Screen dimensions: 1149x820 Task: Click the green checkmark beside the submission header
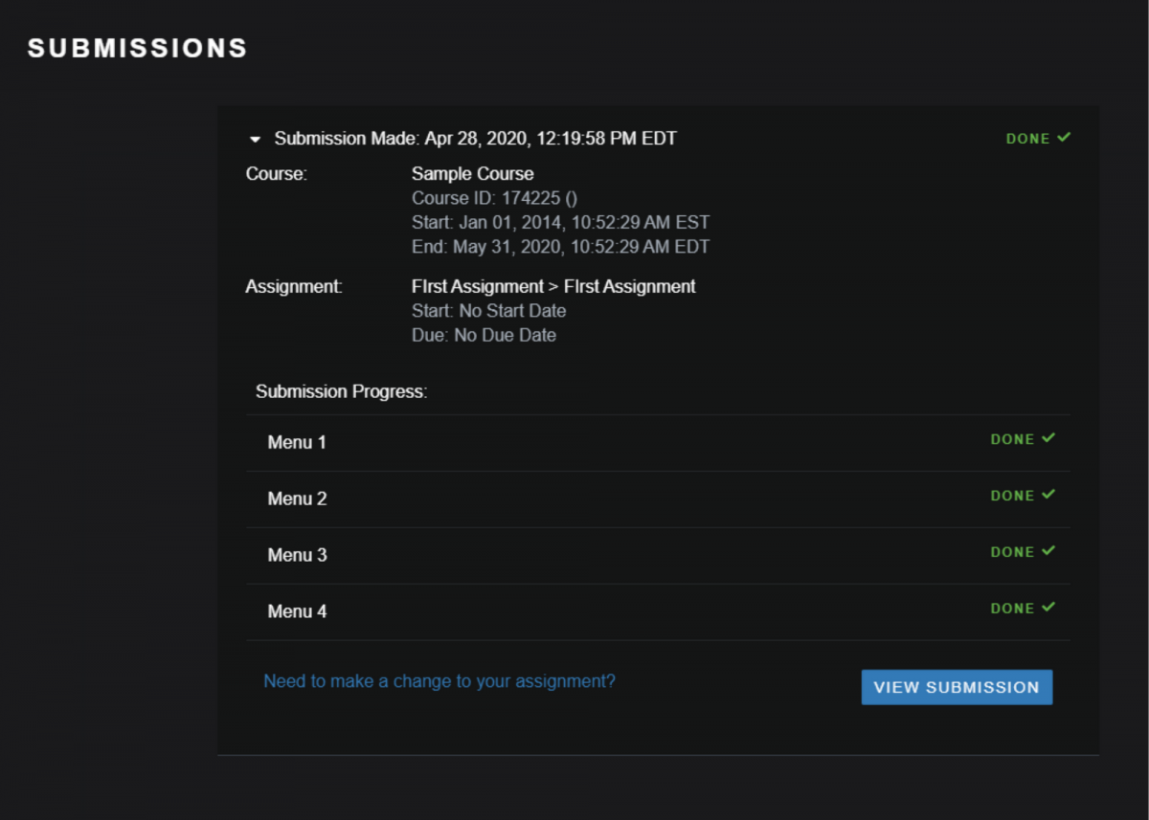[x=1066, y=138]
